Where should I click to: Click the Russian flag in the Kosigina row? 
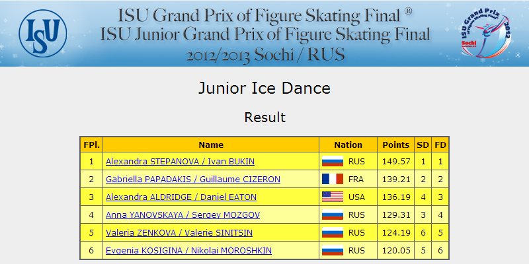333,251
